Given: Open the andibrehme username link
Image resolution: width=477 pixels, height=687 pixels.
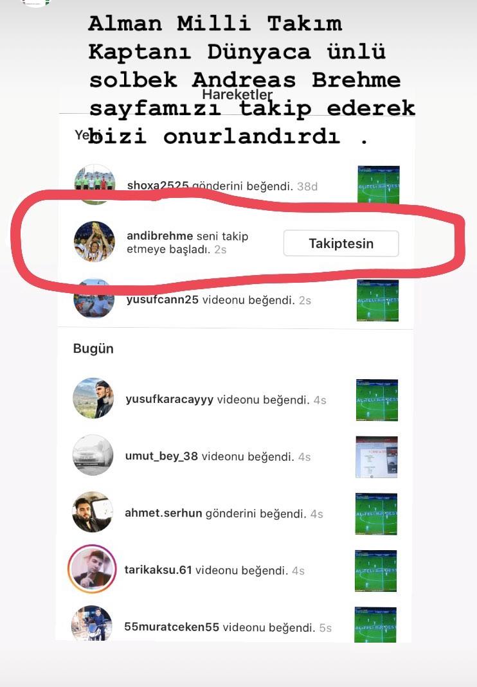Looking at the screenshot, I should click(159, 236).
